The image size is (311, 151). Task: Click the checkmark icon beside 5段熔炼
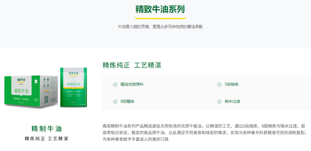pos(219,85)
